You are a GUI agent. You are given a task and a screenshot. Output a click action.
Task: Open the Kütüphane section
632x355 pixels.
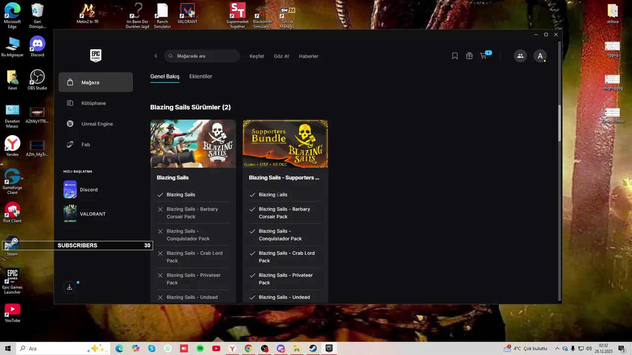[x=96, y=103]
